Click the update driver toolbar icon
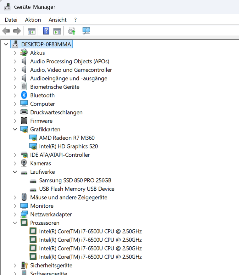 [x=71, y=31]
